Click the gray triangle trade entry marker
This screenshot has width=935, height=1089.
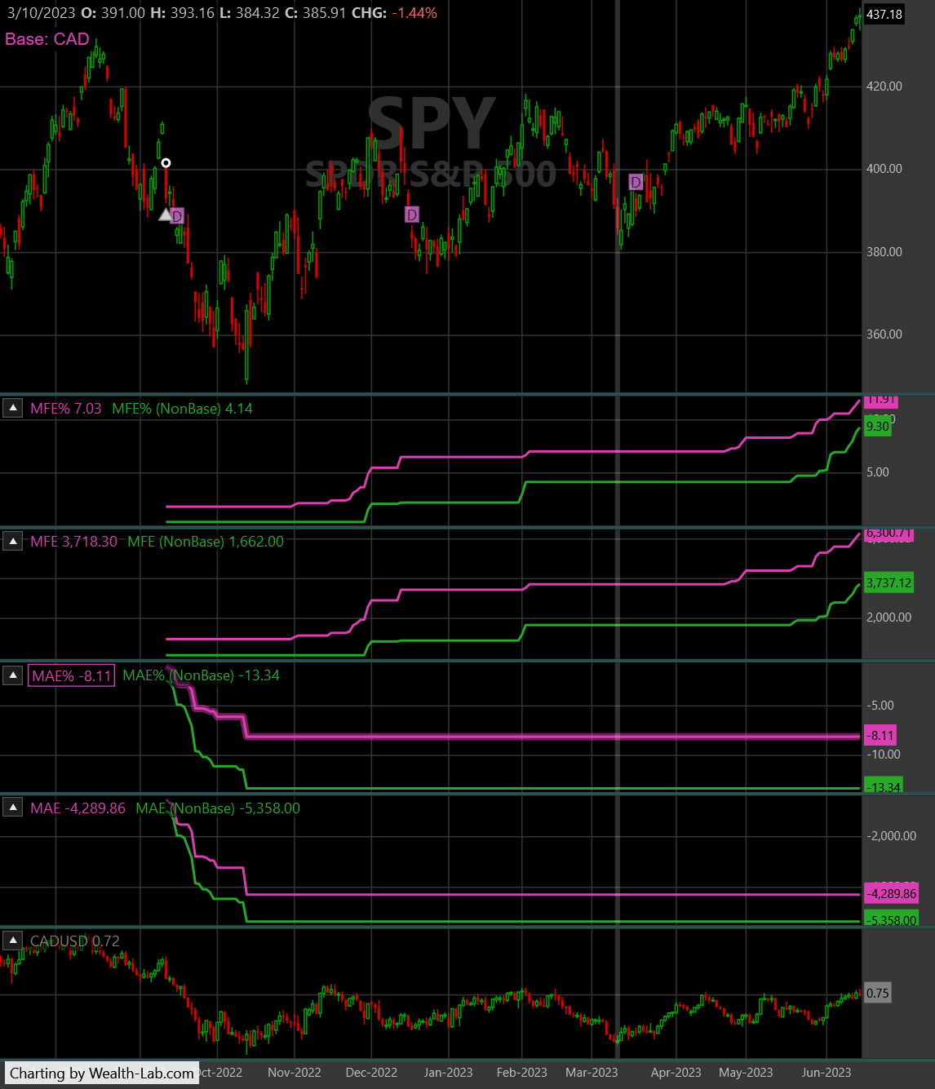tap(165, 215)
